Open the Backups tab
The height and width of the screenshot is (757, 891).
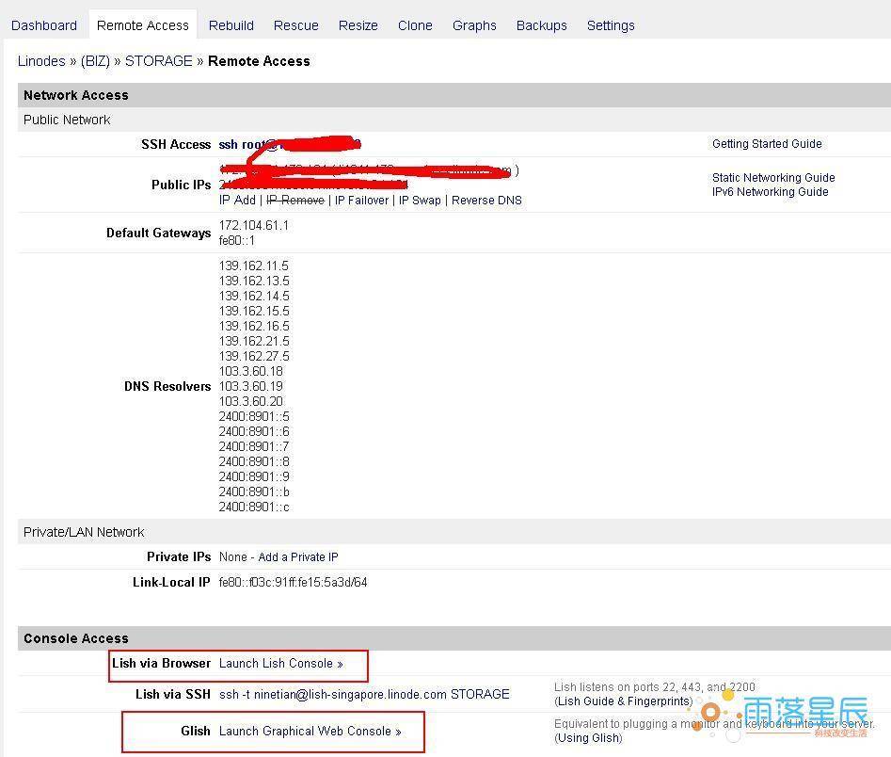coord(542,25)
